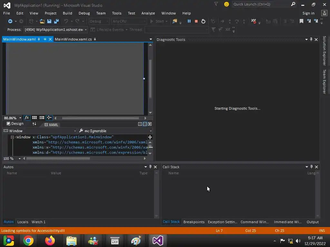Screen dimensions: 330x247
Task: Click the designer horizontal scrollbar
Action: [x=101, y=118]
